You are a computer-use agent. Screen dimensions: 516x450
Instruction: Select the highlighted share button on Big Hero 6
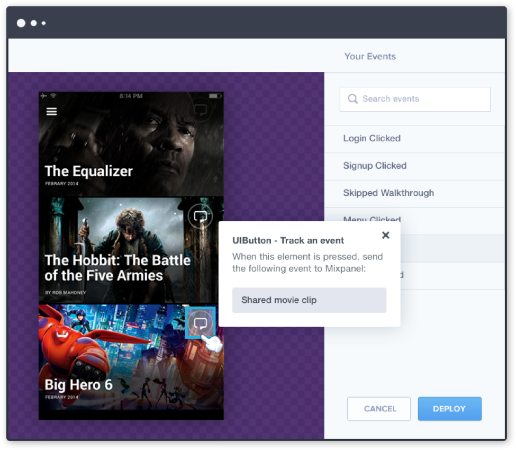(x=201, y=323)
